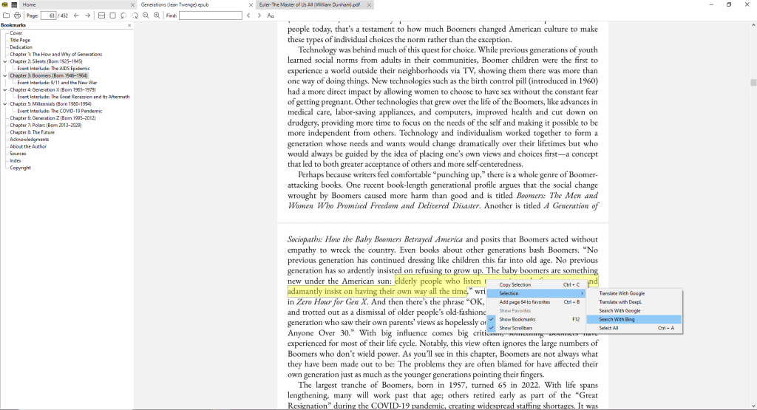Viewport: 757px width, 410px height.
Task: Go to next page with right arrow
Action: click(x=88, y=16)
